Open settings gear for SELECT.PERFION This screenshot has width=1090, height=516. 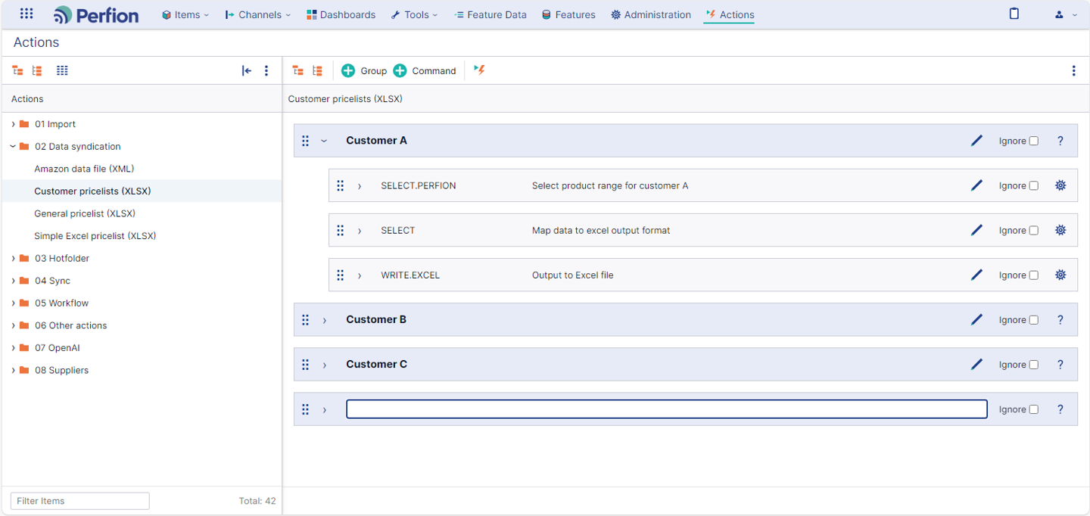(x=1060, y=185)
